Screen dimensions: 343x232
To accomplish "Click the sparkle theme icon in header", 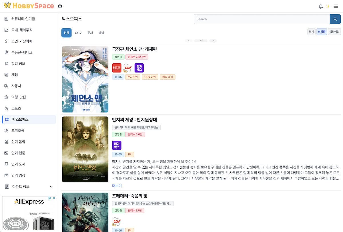I will (328, 6).
